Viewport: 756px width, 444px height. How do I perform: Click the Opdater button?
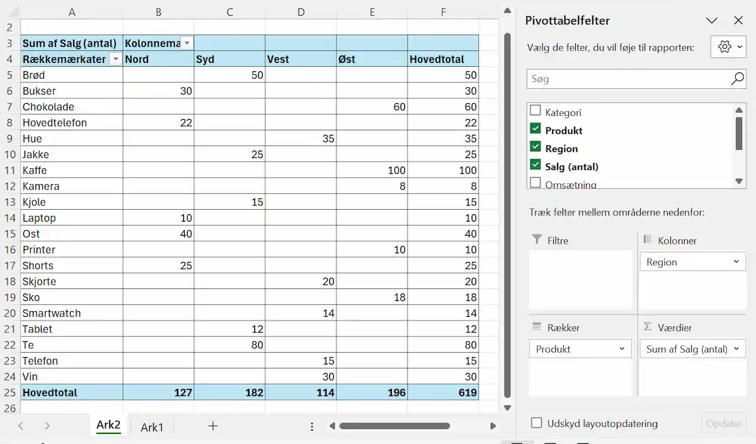click(724, 423)
